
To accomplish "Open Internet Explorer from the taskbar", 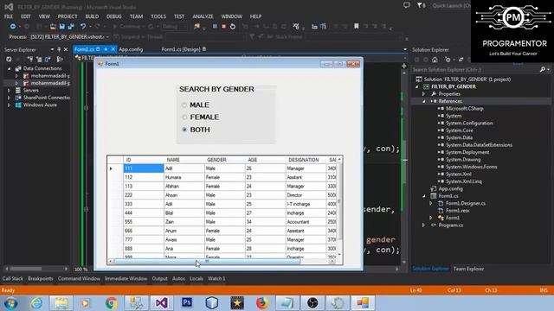I will click(36, 303).
